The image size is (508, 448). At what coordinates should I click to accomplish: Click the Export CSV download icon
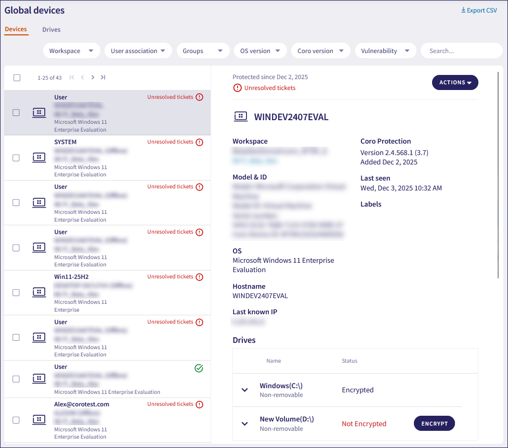[x=463, y=10]
